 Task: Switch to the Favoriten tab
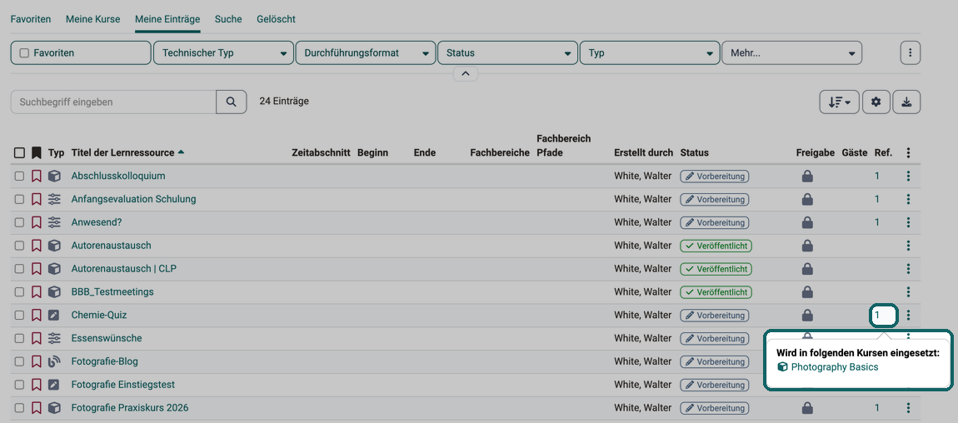(x=31, y=19)
